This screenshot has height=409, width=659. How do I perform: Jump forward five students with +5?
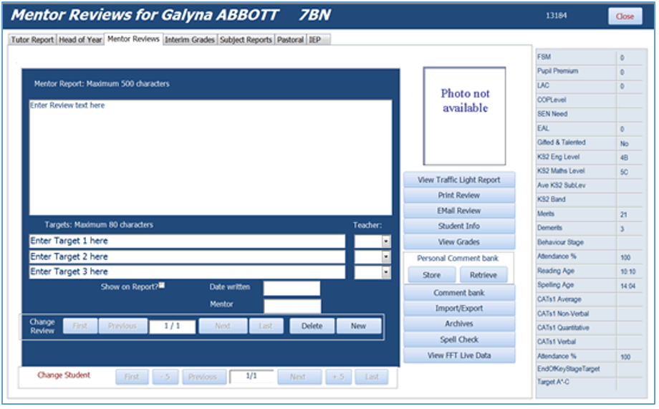click(338, 377)
